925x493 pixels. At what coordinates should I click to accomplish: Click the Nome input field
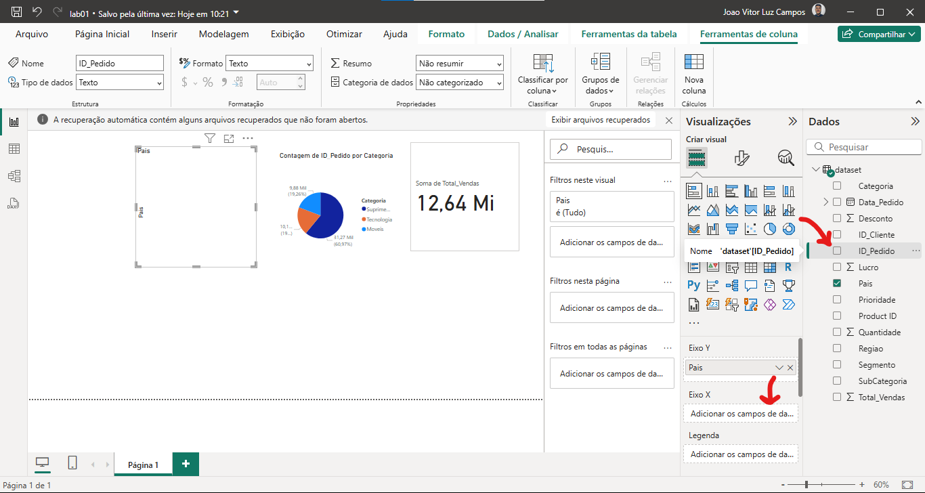coord(120,64)
